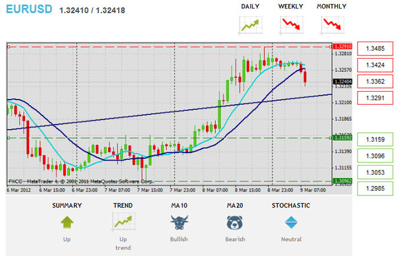
Task: Click the 8 Mar 23:00 time label
Action: coord(280,190)
